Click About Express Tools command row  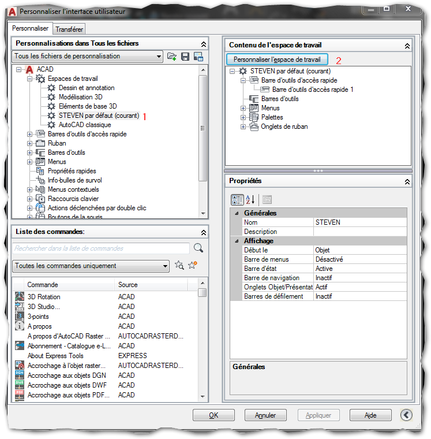tap(105, 356)
